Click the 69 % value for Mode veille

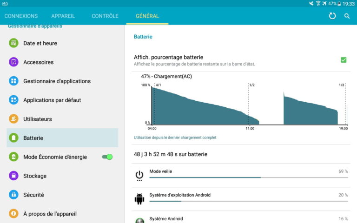343,171
